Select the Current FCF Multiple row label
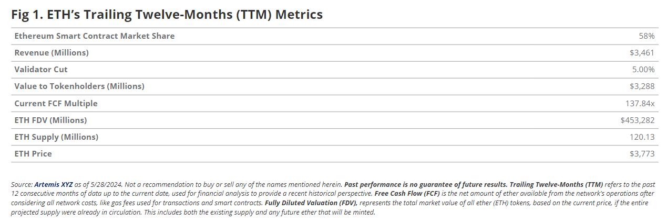 pos(56,103)
